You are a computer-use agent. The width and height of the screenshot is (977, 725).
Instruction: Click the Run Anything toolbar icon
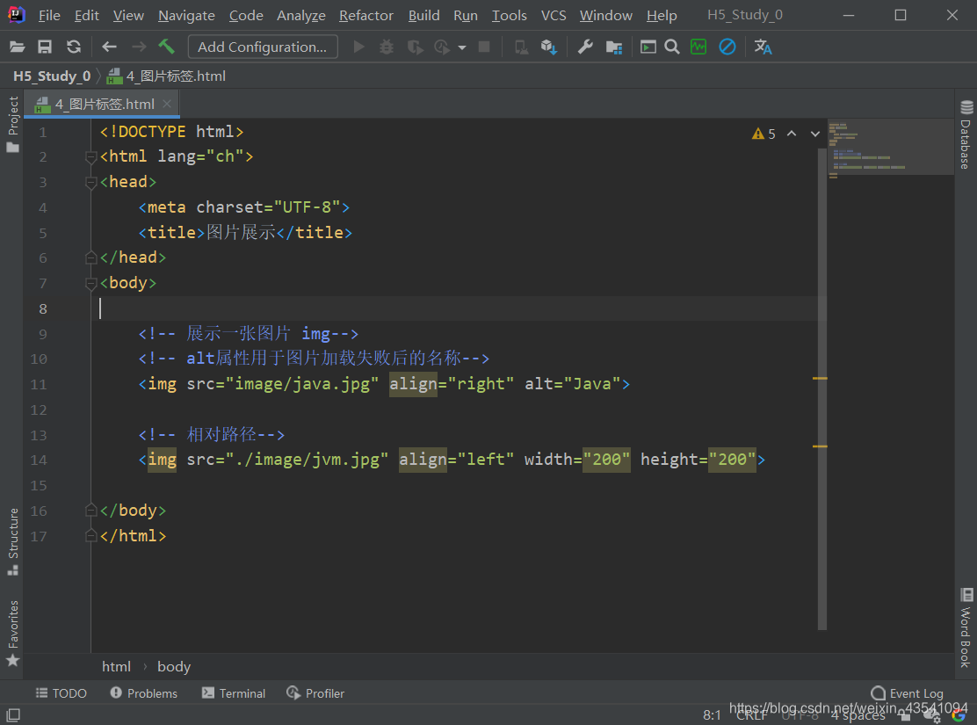648,47
